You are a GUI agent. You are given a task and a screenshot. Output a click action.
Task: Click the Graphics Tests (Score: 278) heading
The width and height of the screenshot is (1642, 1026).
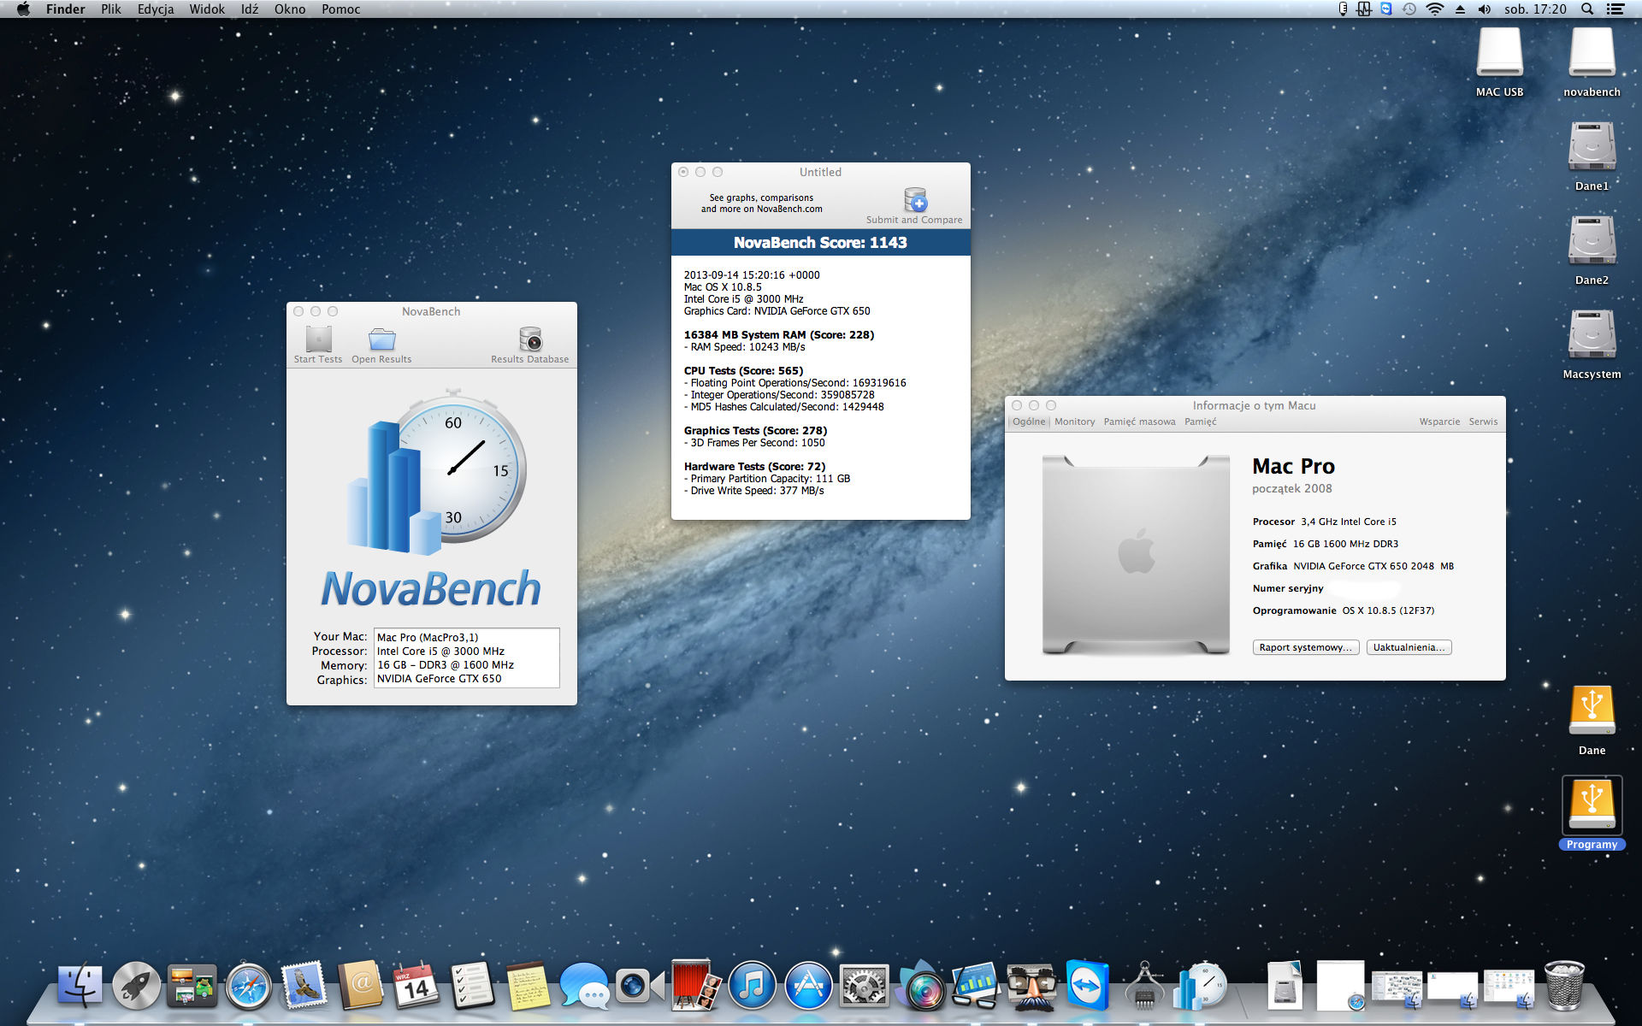(755, 431)
